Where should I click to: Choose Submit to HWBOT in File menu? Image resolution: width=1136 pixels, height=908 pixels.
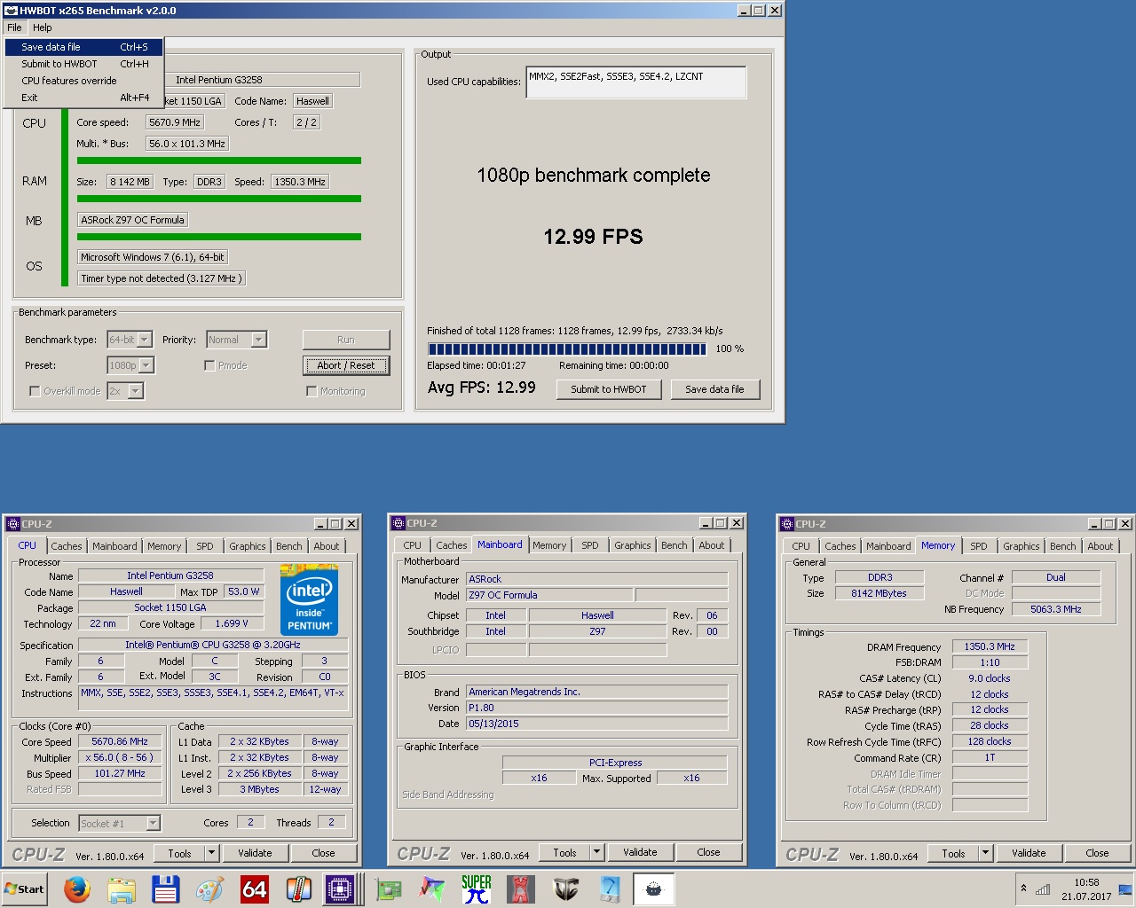tap(83, 64)
